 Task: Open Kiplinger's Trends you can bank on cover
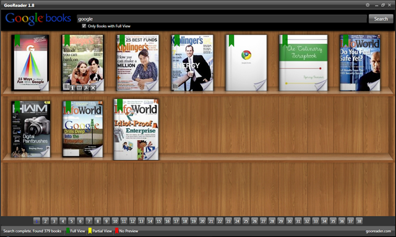tap(83, 62)
